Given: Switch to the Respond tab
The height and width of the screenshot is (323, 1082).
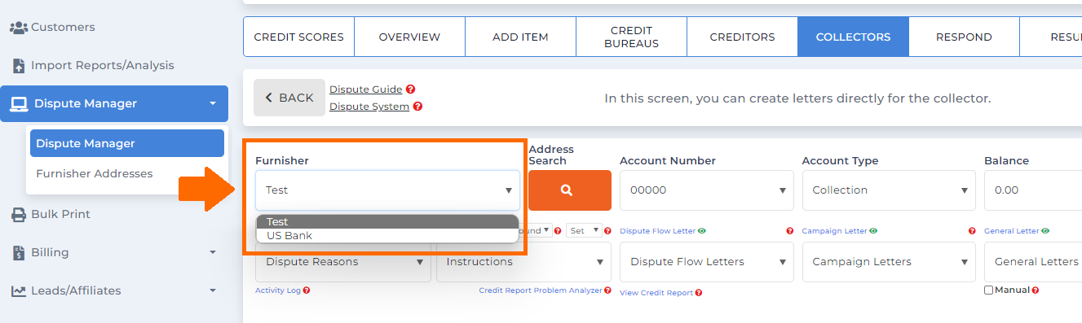Looking at the screenshot, I should pos(964,37).
